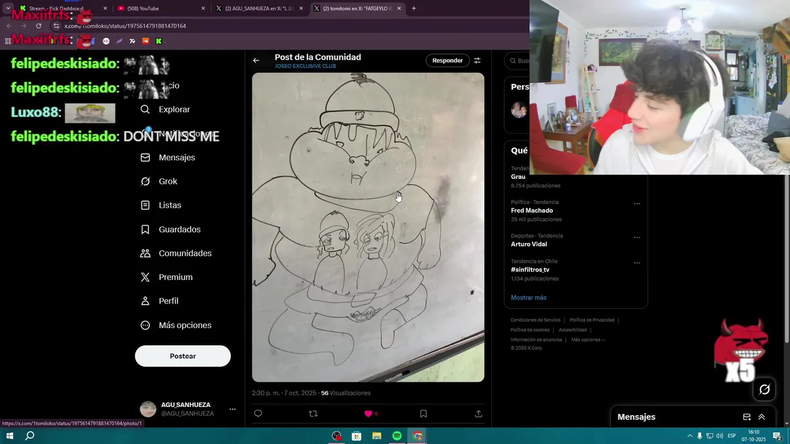
Task: Open a new browser tab
Action: click(414, 9)
